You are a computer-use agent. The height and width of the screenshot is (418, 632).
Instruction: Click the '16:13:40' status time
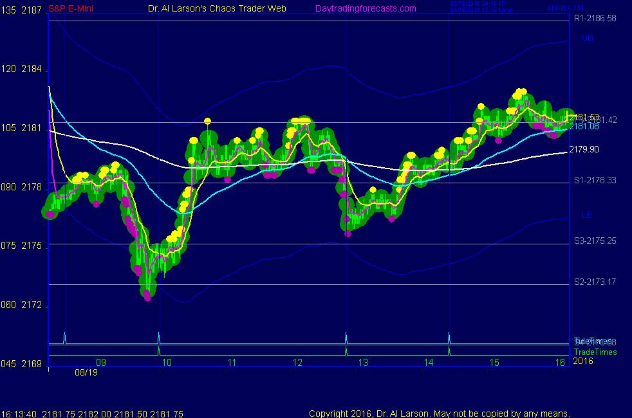point(19,414)
